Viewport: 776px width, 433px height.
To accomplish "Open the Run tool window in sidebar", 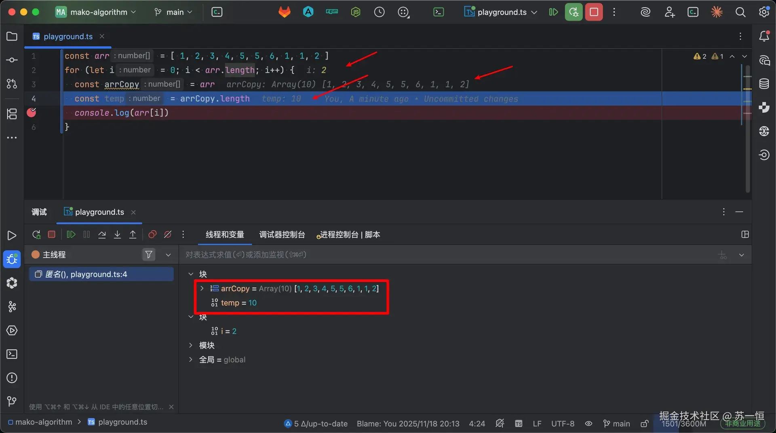I will (x=12, y=235).
